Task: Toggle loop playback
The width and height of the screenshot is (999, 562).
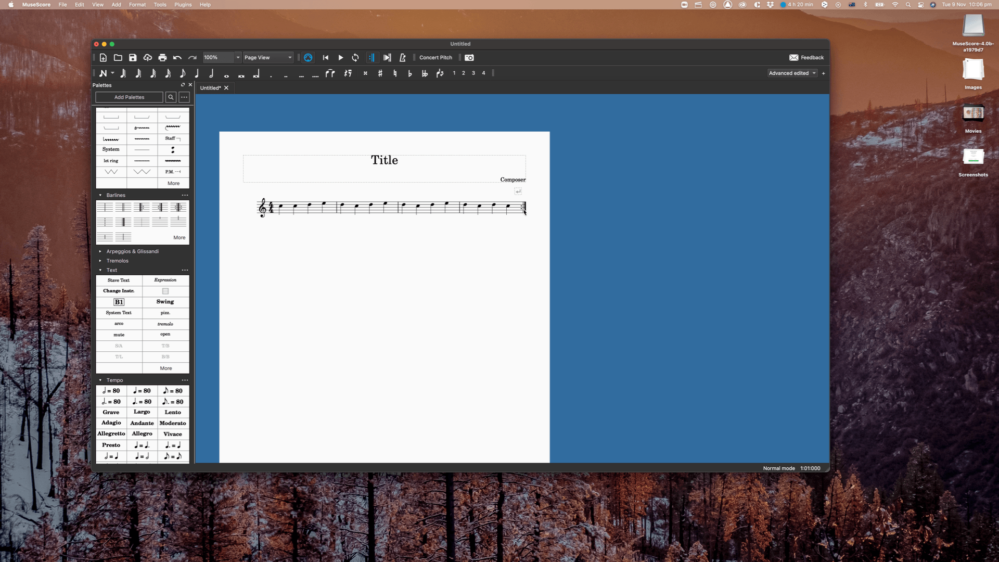Action: (355, 58)
